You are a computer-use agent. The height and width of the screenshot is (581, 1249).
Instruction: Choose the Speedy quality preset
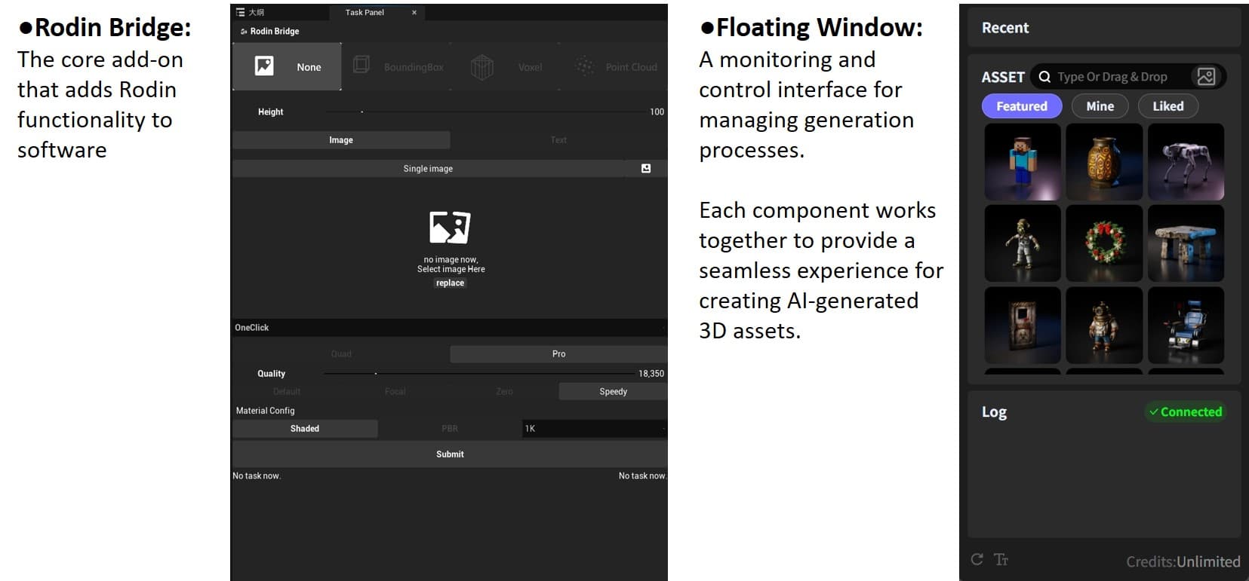click(x=613, y=392)
